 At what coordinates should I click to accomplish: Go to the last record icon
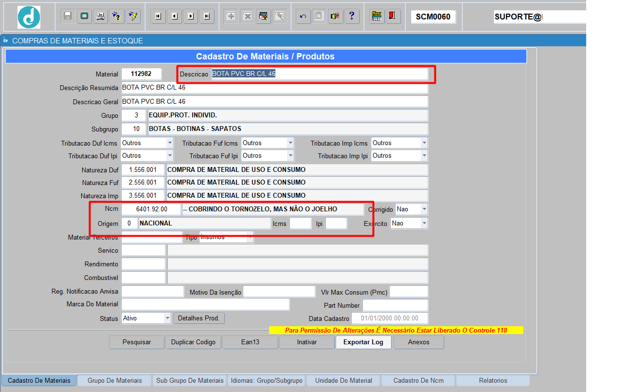[x=207, y=16]
